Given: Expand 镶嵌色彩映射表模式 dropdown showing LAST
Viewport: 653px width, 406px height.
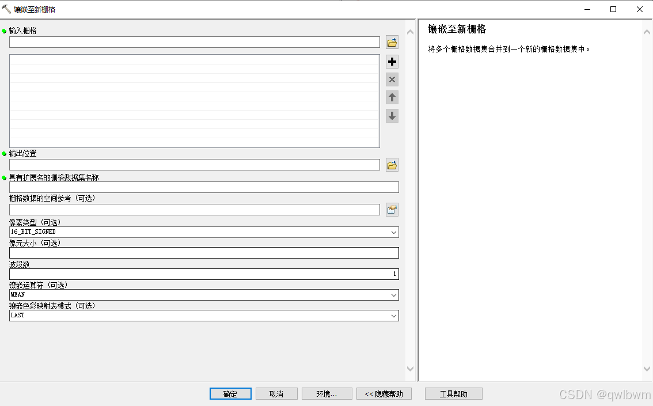Looking at the screenshot, I should pos(393,316).
